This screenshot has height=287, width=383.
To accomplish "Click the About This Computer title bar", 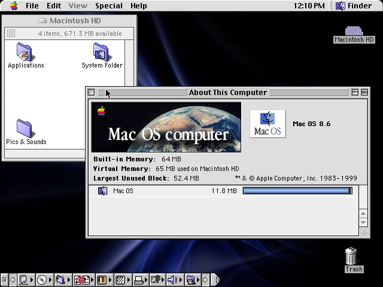I will point(227,92).
